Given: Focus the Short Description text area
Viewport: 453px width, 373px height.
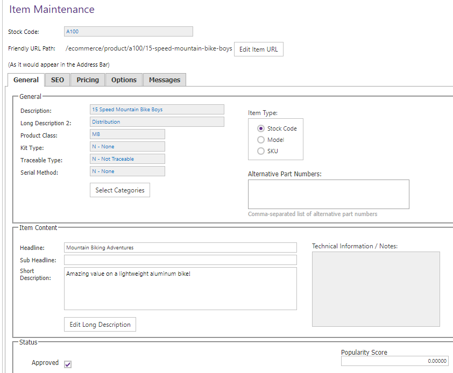Looking at the screenshot, I should point(180,289).
